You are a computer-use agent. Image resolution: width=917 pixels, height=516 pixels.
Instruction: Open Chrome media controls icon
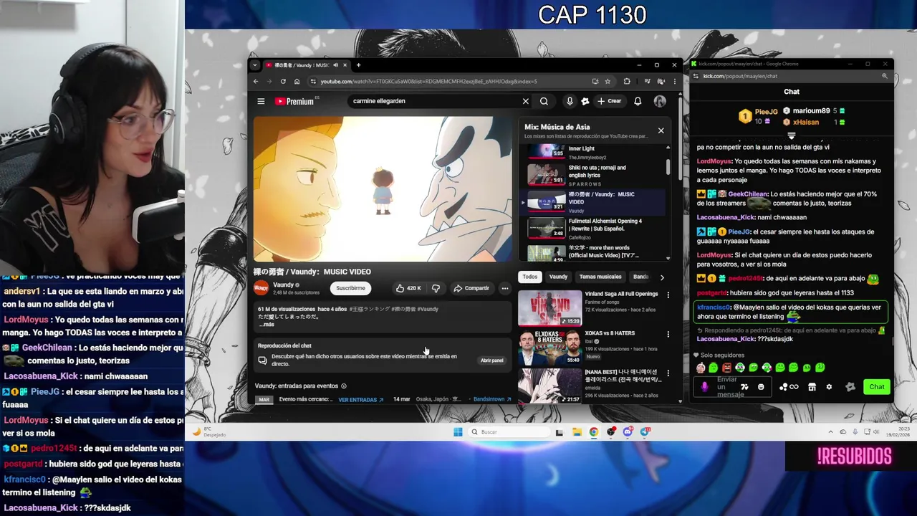(x=648, y=81)
